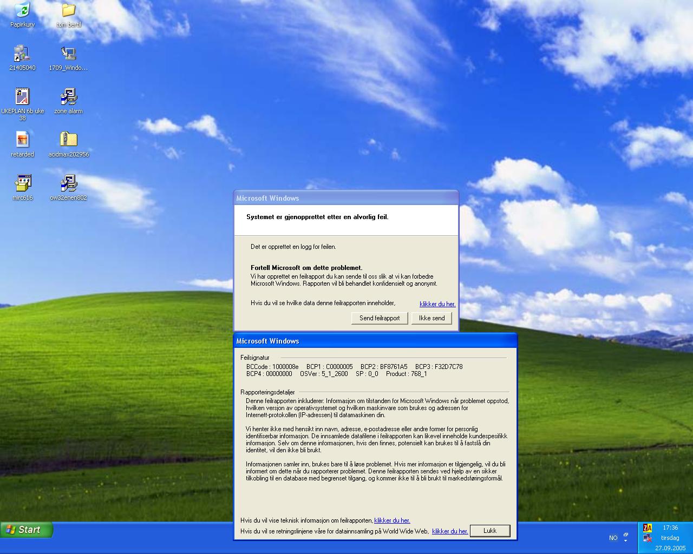Click the disconnected network tray icon
693x554 pixels.
coord(648,538)
